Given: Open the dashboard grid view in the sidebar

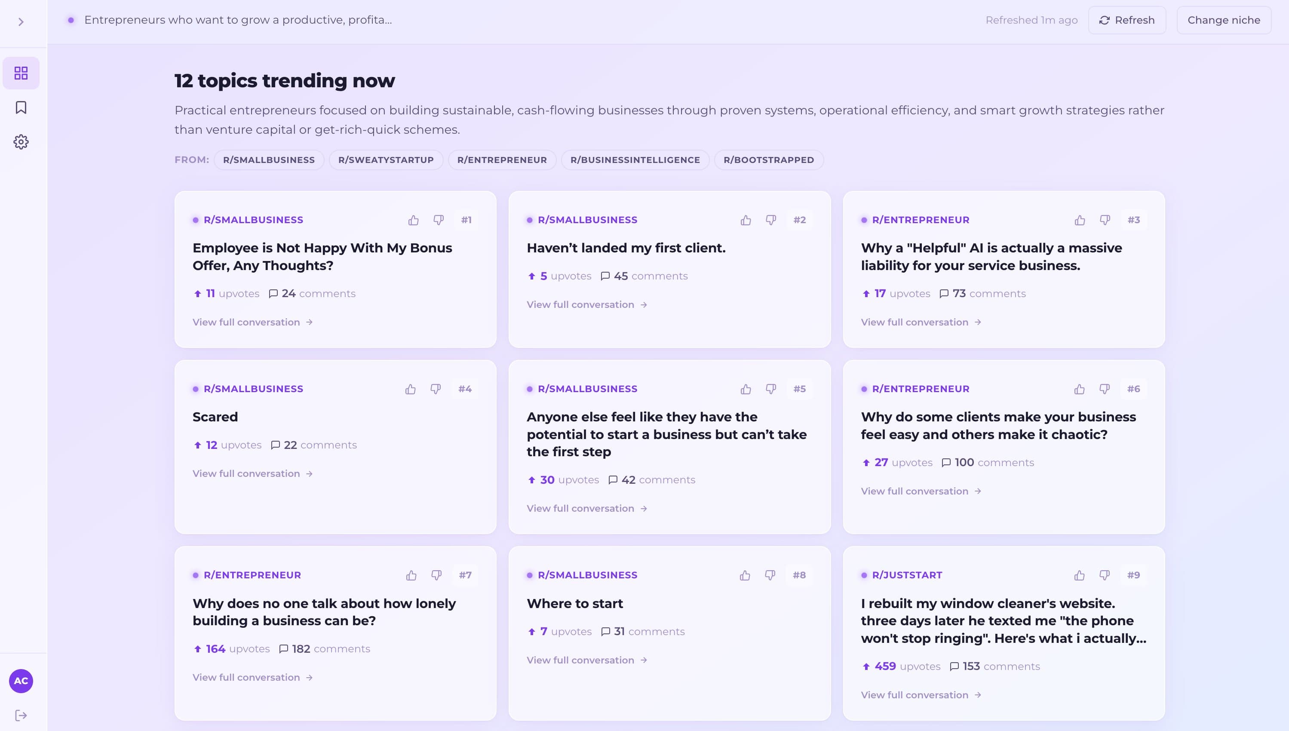Looking at the screenshot, I should tap(21, 73).
